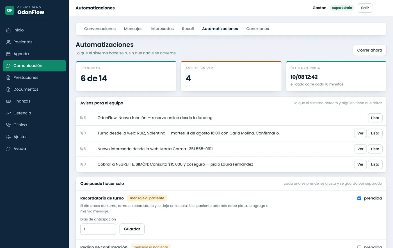The image size is (393, 248).
Task: Enable prendida for Pedido de confirmación
Action: (x=359, y=247)
